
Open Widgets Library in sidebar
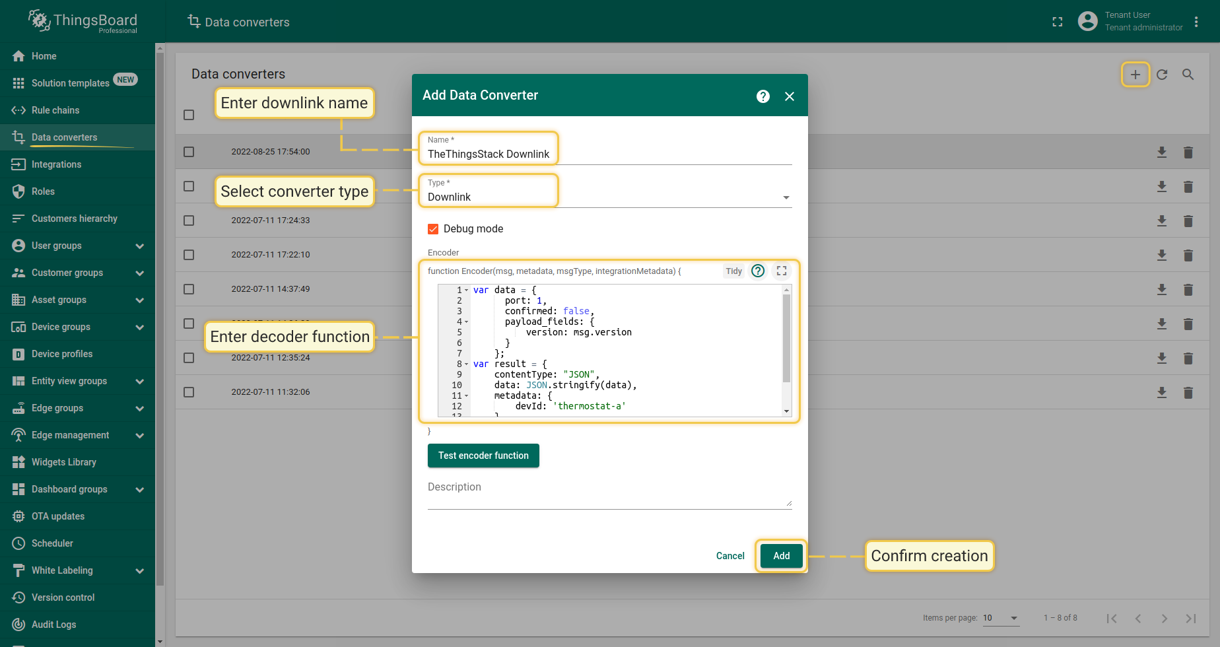pyautogui.click(x=77, y=462)
